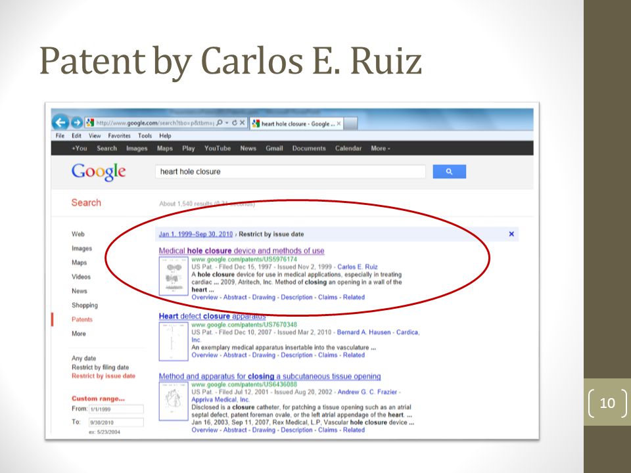631x473 pixels.
Task: Click the Custom range... option
Action: pyautogui.click(x=98, y=398)
